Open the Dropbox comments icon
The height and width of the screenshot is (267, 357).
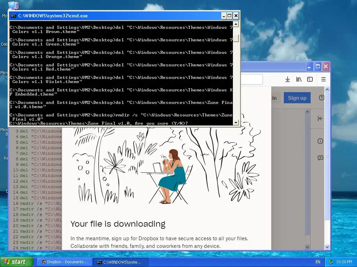[x=320, y=158]
